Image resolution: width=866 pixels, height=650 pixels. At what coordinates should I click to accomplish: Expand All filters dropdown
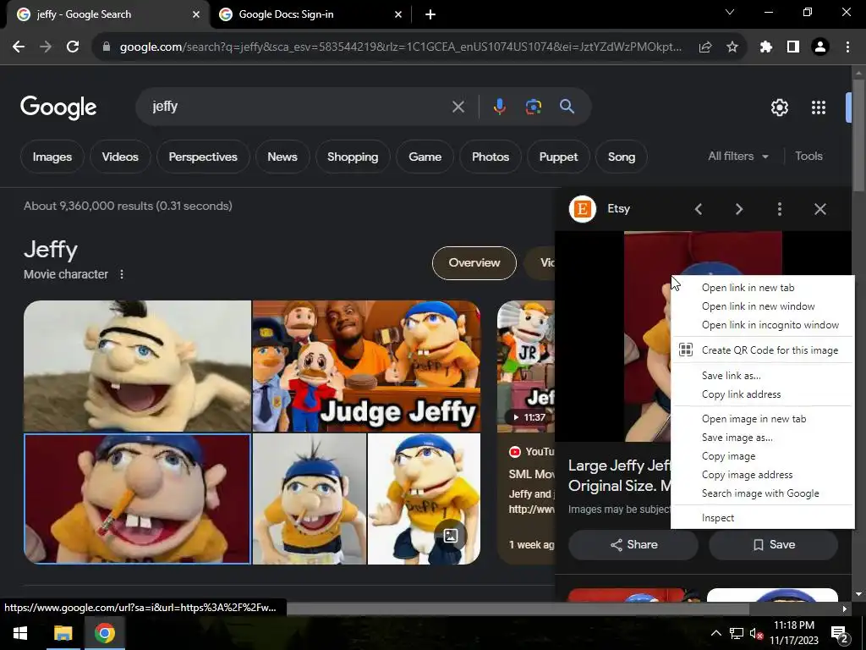[x=737, y=157]
